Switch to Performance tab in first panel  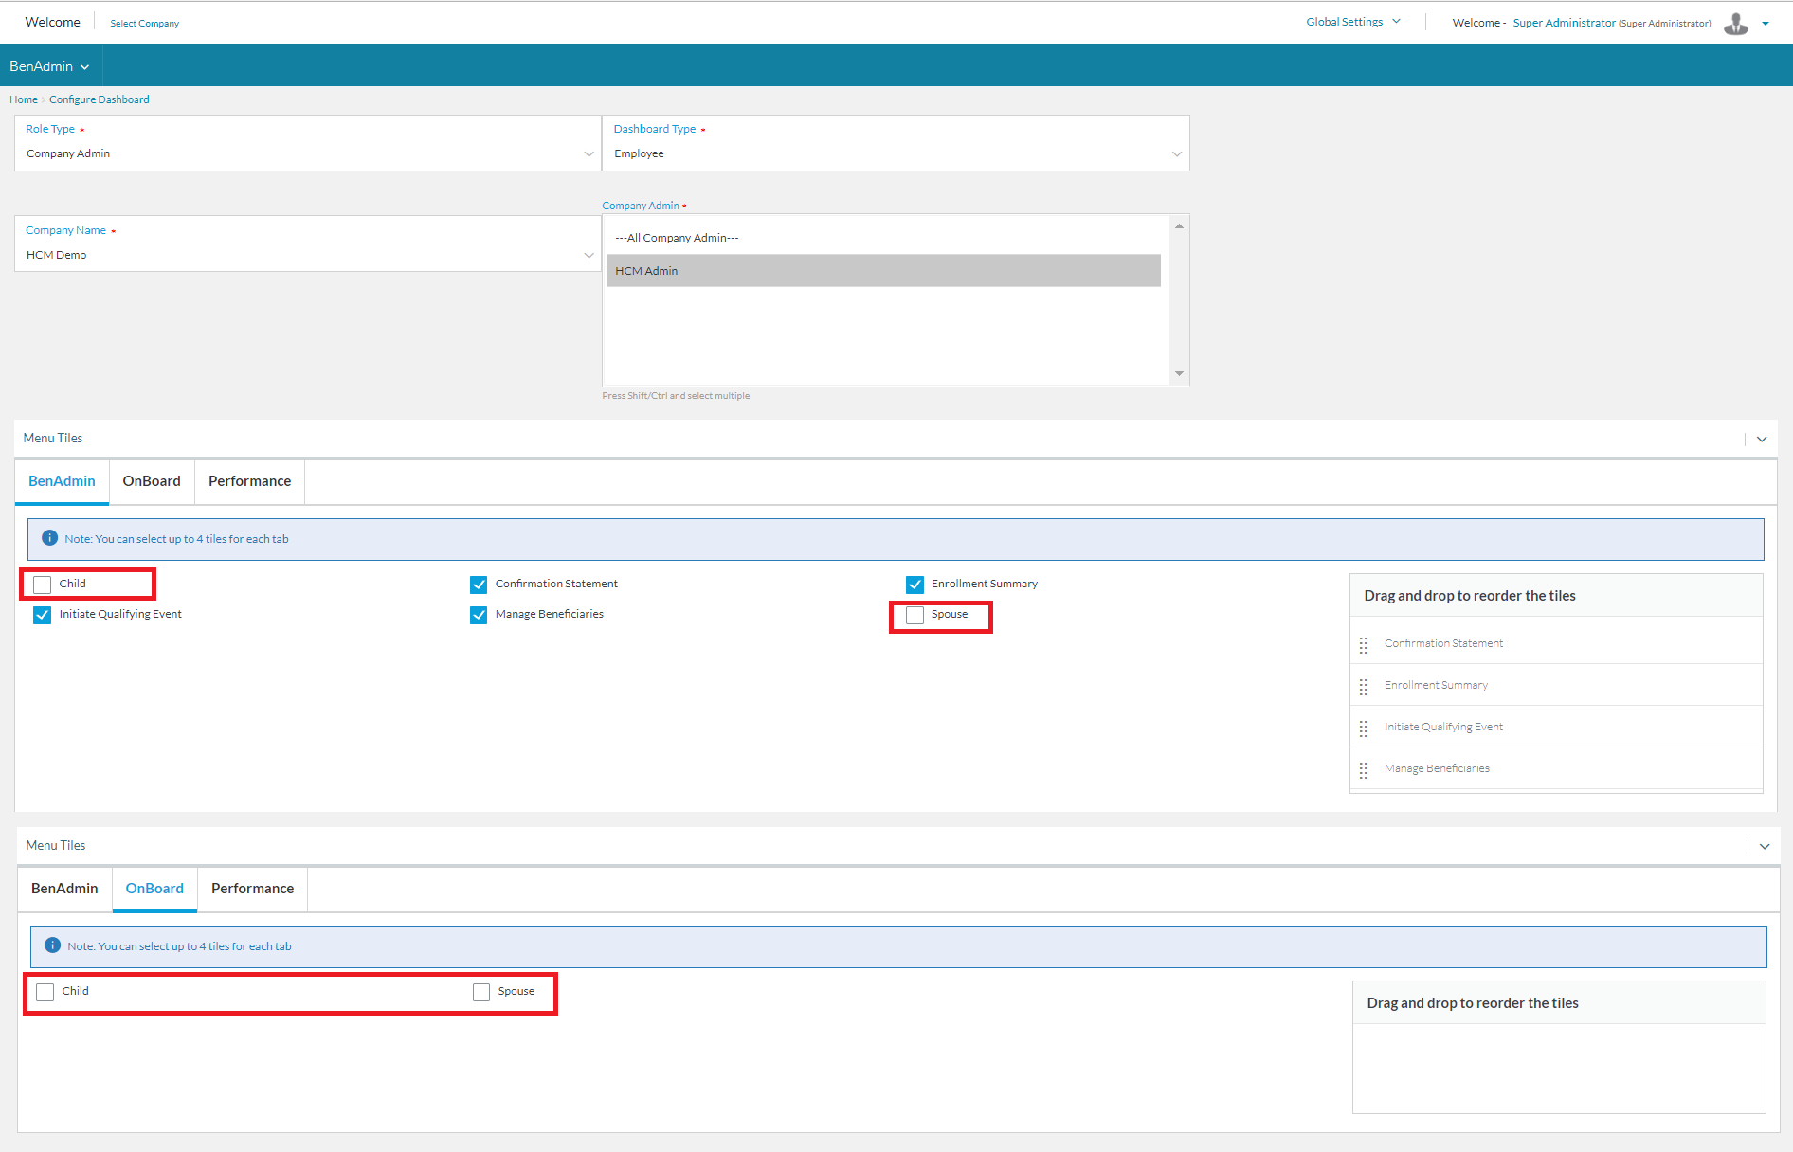coord(249,481)
